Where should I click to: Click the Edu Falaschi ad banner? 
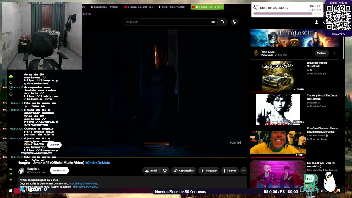294,38
